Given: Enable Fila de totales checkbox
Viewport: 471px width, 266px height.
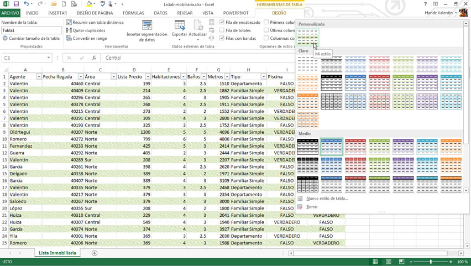Looking at the screenshot, I should 222,30.
